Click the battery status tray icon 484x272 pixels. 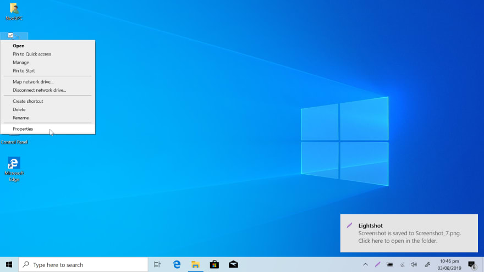389,265
